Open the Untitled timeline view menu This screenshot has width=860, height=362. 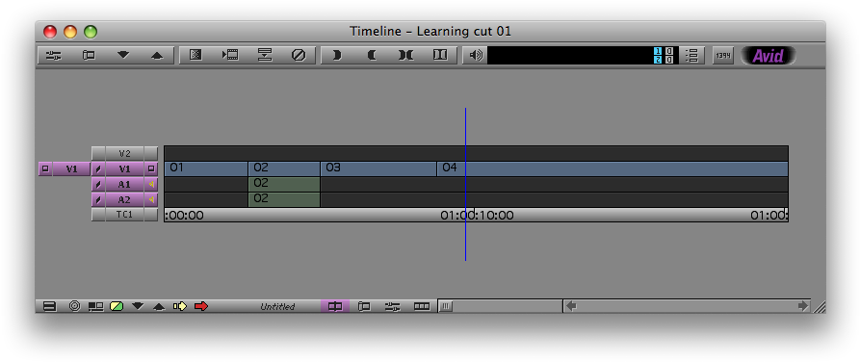pos(277,307)
